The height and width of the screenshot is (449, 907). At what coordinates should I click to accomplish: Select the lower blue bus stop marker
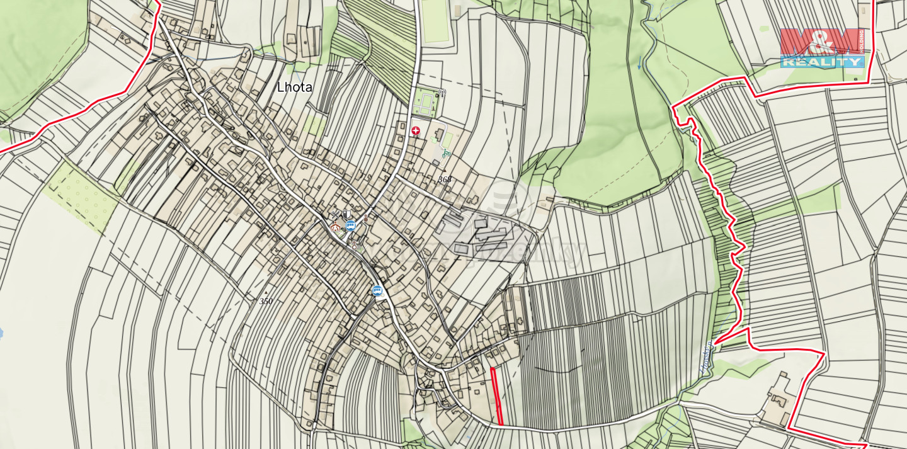[x=377, y=290]
